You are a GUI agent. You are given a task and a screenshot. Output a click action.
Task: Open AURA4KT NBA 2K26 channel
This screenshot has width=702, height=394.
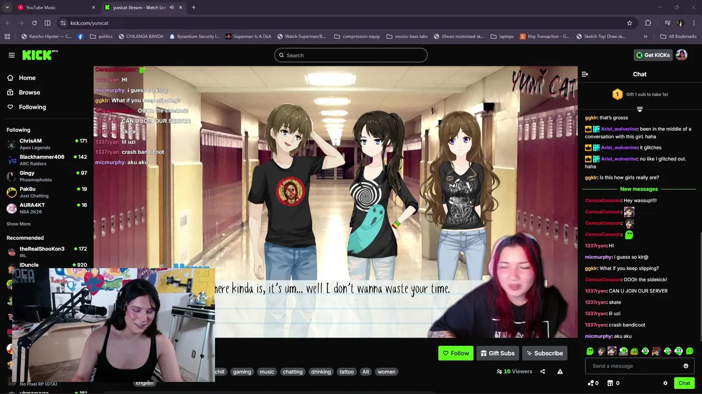click(47, 208)
